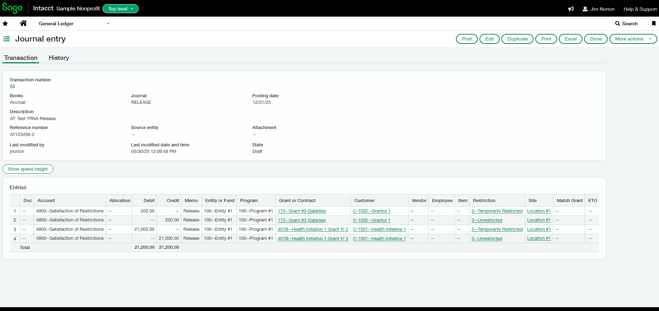
Task: Expand the Top level entity dropdown
Action: 121,9
